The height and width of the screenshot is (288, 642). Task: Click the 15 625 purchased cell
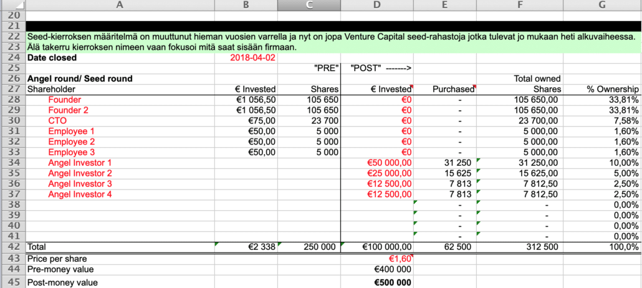click(444, 173)
